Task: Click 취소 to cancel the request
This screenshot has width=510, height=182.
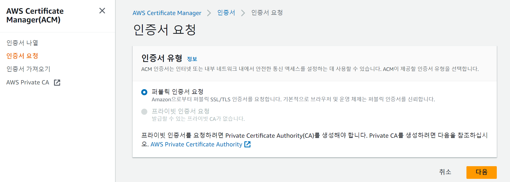Action: pos(445,172)
